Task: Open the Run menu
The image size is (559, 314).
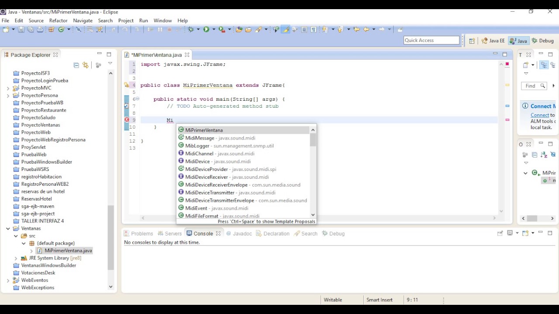Action: tap(144, 20)
